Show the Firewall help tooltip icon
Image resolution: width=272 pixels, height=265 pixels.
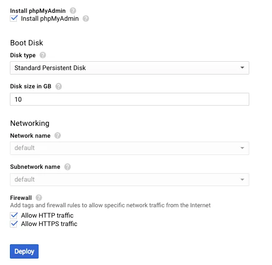39,198
